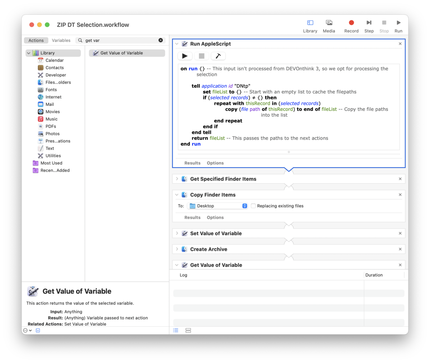The image size is (430, 363).
Task: Click the script editor resize handle
Action: coord(289,152)
